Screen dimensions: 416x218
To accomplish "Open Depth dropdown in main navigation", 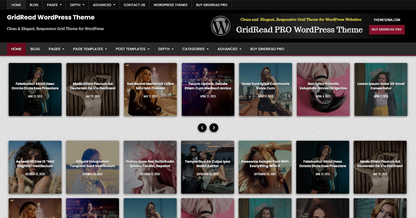I will click(x=166, y=49).
